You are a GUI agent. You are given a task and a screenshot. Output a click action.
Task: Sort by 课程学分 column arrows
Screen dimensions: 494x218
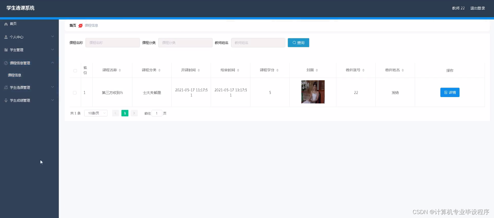[x=277, y=70]
